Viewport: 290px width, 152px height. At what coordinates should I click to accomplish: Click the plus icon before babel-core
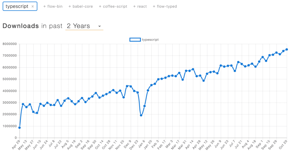[70, 6]
